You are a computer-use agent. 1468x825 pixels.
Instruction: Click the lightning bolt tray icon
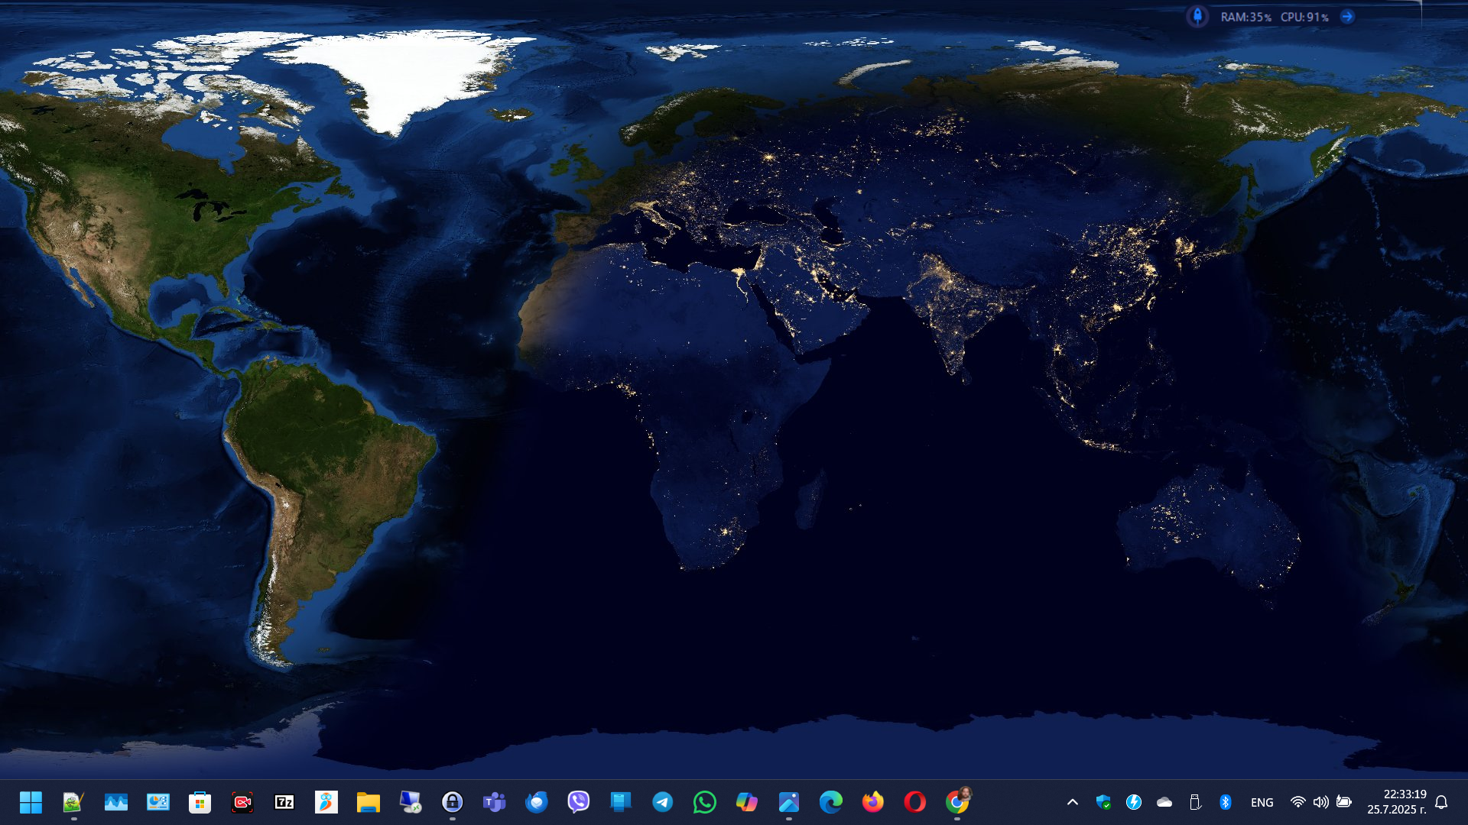point(1133,802)
